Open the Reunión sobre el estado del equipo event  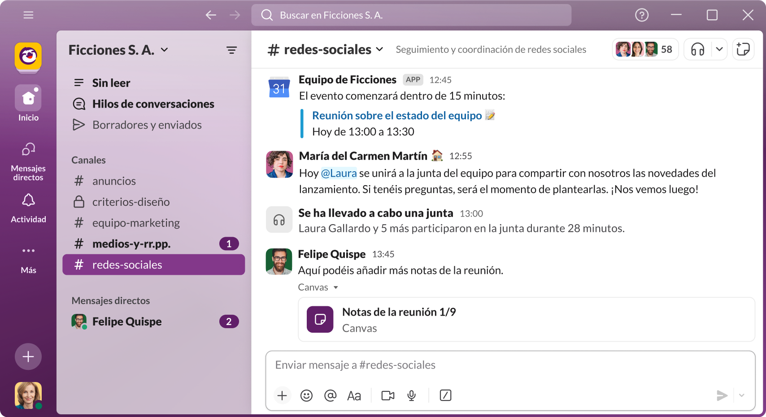point(397,115)
